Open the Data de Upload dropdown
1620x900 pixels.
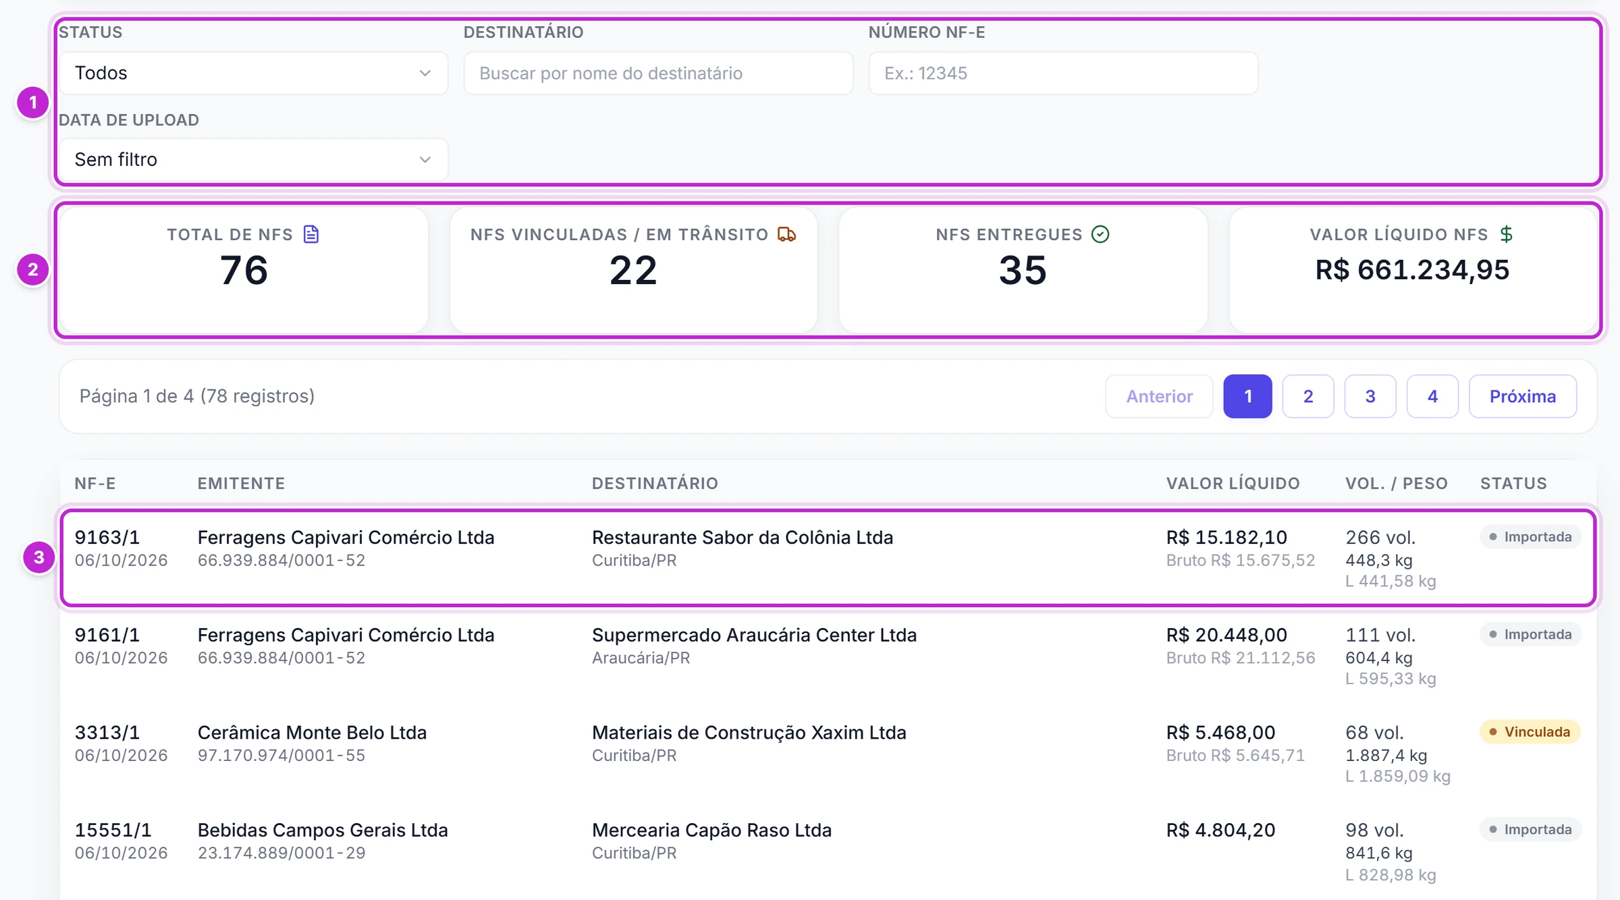pyautogui.click(x=253, y=160)
